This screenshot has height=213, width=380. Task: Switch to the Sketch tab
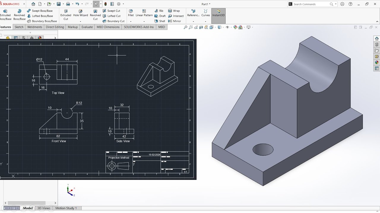(x=19, y=27)
